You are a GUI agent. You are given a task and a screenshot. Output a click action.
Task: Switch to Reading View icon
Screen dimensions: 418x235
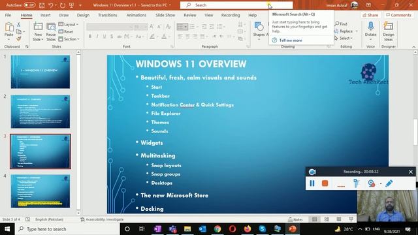[x=338, y=219]
